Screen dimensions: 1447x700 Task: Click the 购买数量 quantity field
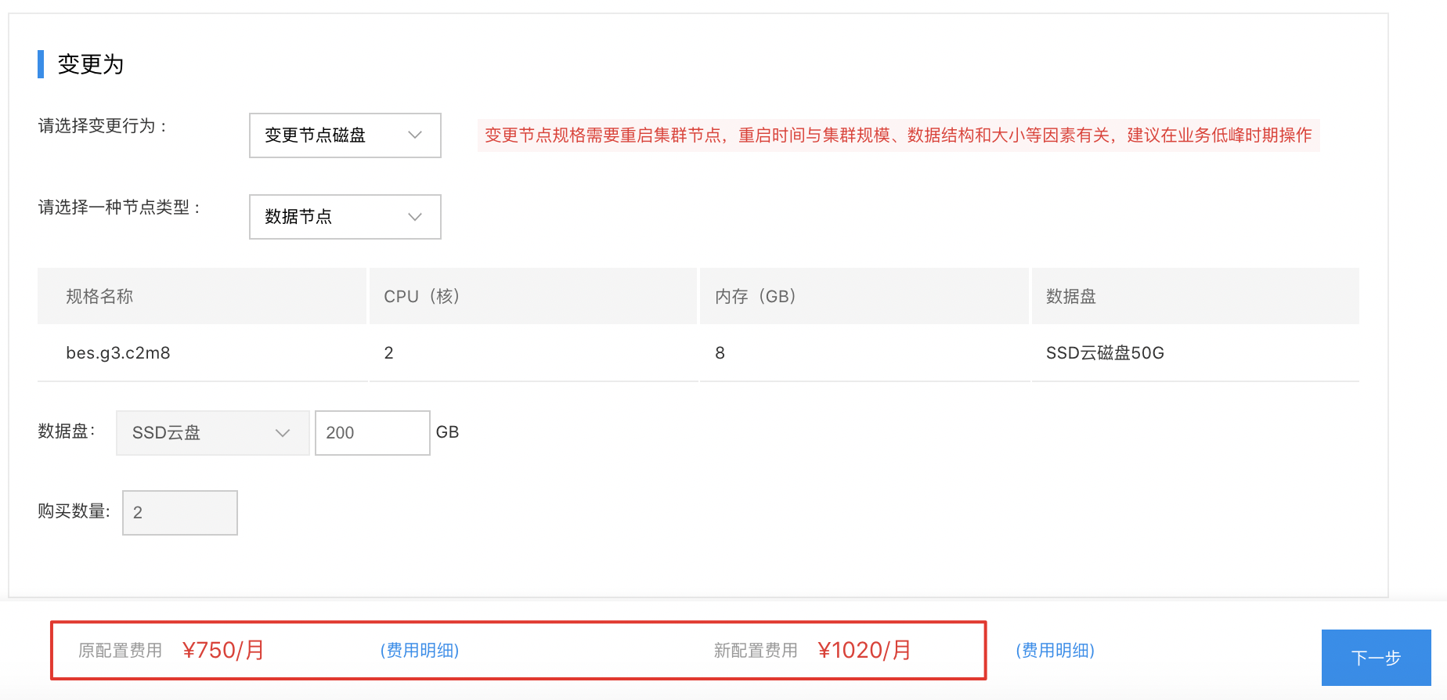pyautogui.click(x=180, y=513)
